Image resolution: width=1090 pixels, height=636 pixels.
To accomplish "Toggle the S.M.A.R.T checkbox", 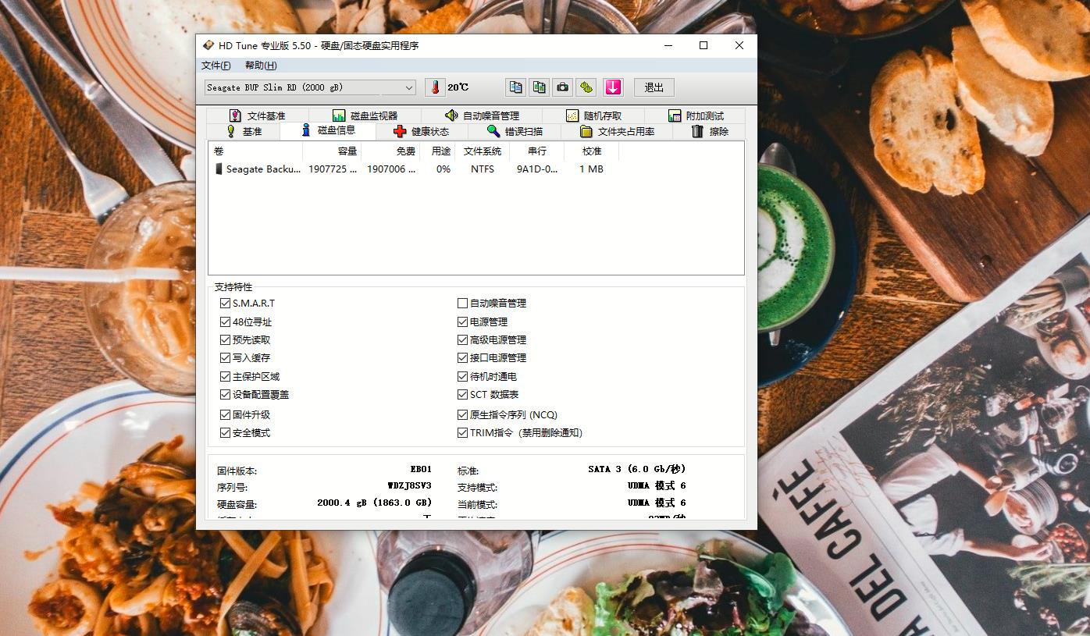I will tap(225, 303).
